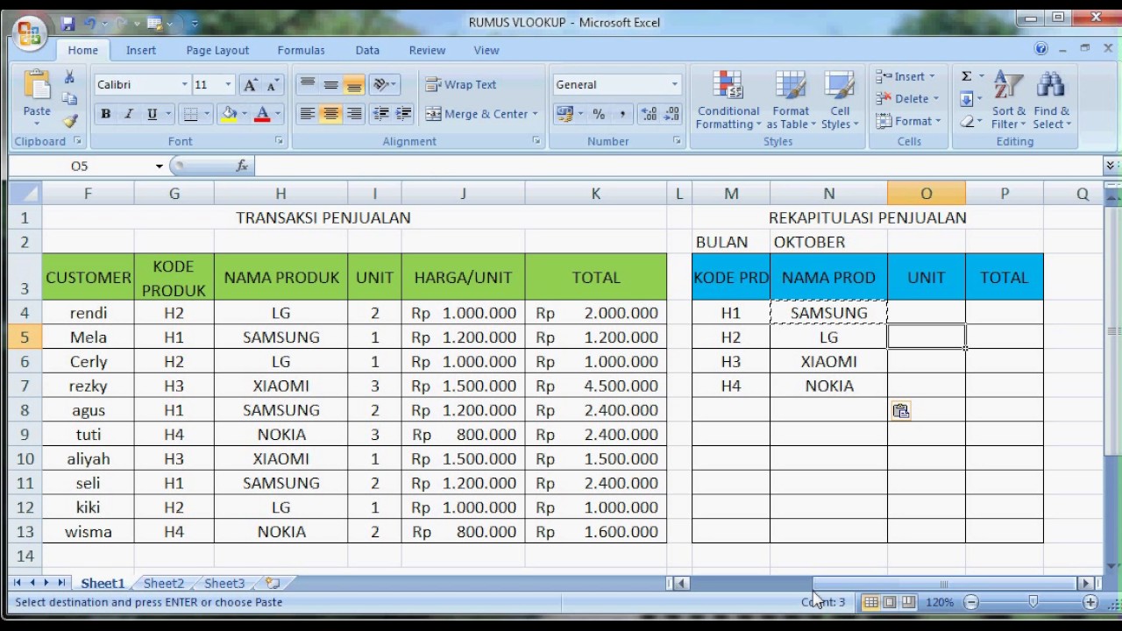This screenshot has width=1122, height=631.
Task: Open Conditional Formatting menu
Action: pos(728,100)
